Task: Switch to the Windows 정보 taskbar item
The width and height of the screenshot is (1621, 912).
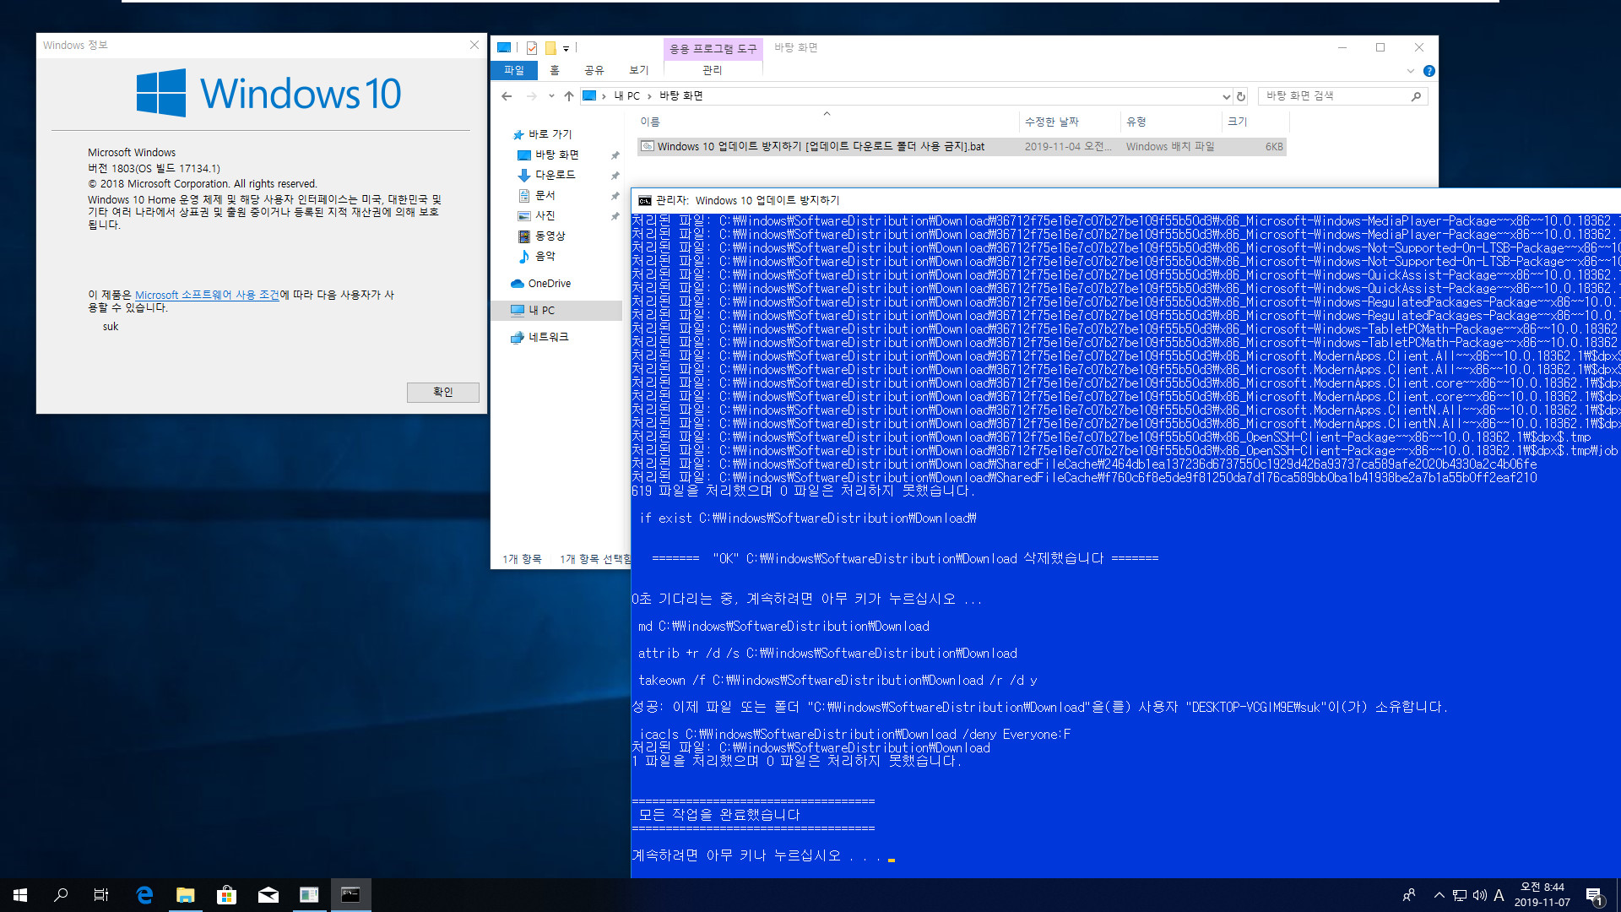Action: coord(309,895)
